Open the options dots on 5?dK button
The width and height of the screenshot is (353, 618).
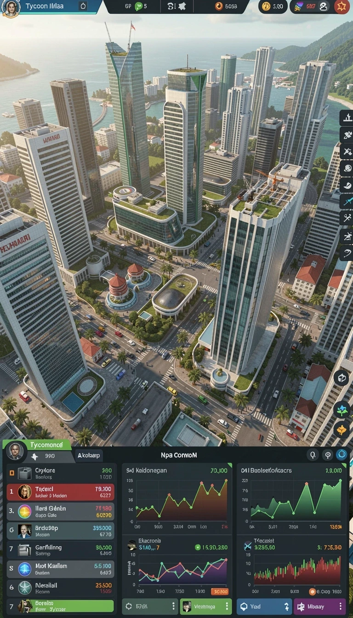tap(173, 607)
